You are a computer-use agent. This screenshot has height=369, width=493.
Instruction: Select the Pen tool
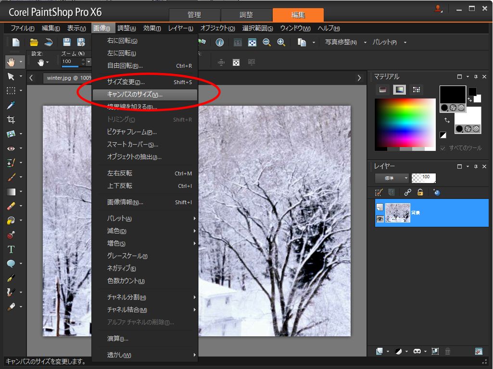[x=11, y=278]
